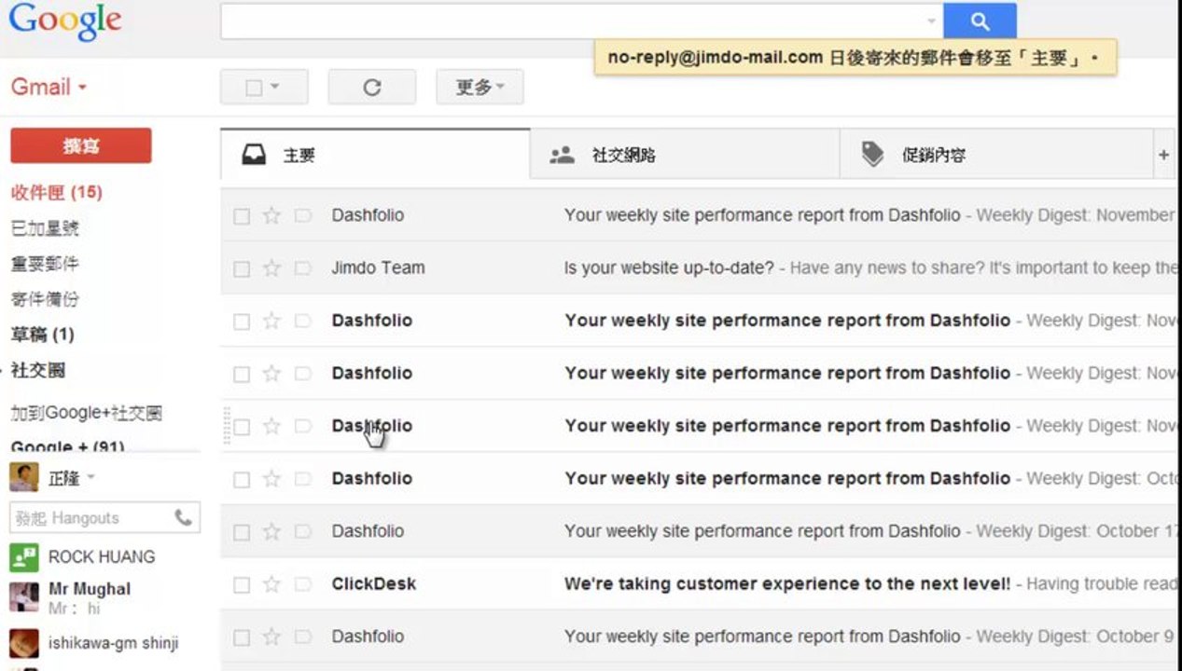Screen dimensions: 1182x671
Task: Open the 正隆 status dropdown arrow
Action: [x=91, y=477]
